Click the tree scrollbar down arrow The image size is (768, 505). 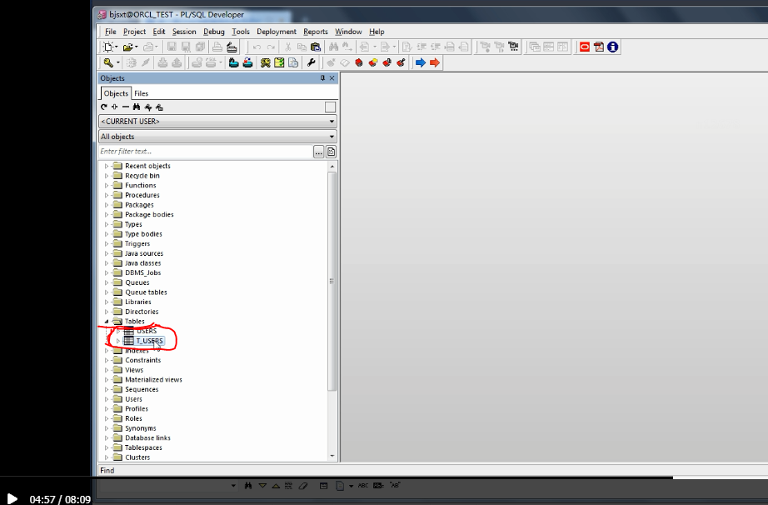coord(332,456)
